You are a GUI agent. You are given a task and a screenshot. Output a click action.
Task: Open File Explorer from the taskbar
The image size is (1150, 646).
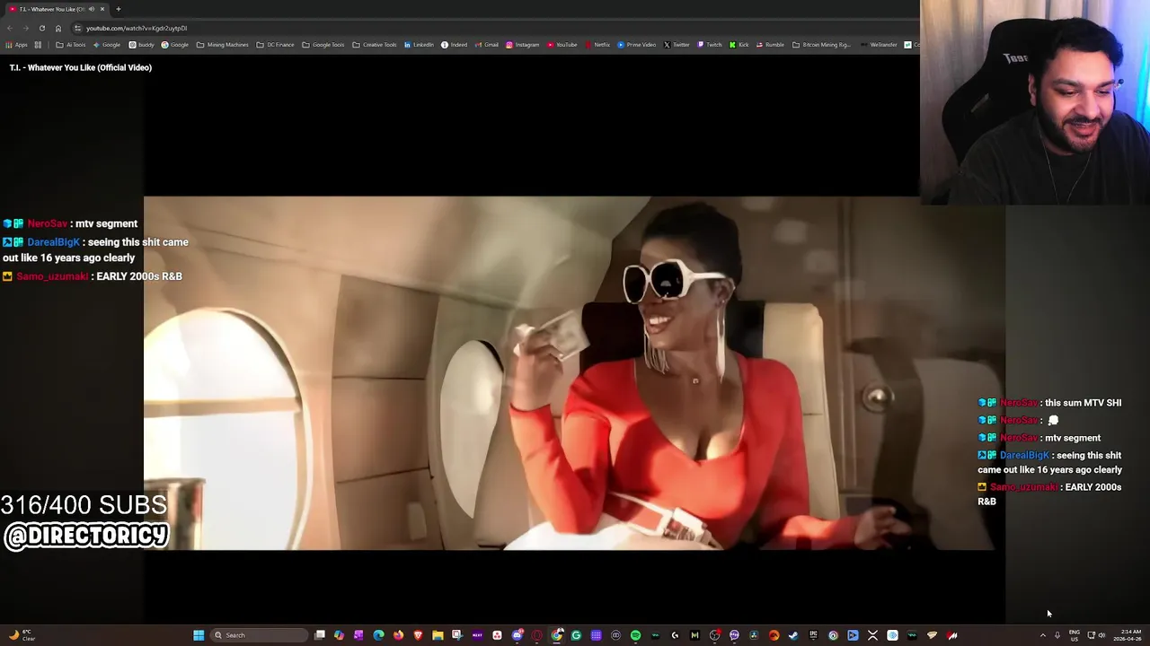click(x=438, y=635)
